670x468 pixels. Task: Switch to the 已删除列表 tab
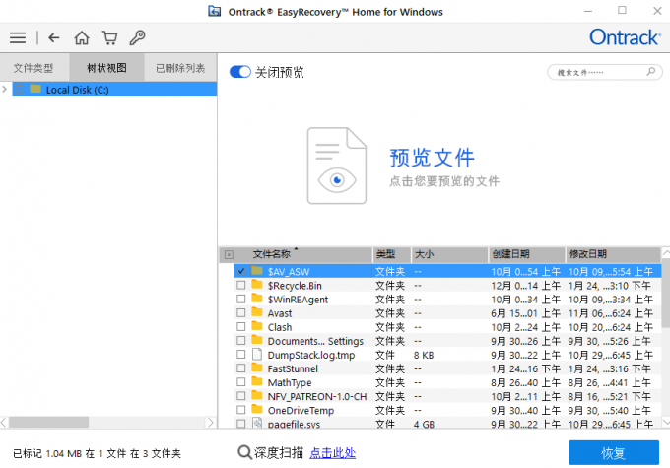tap(180, 68)
